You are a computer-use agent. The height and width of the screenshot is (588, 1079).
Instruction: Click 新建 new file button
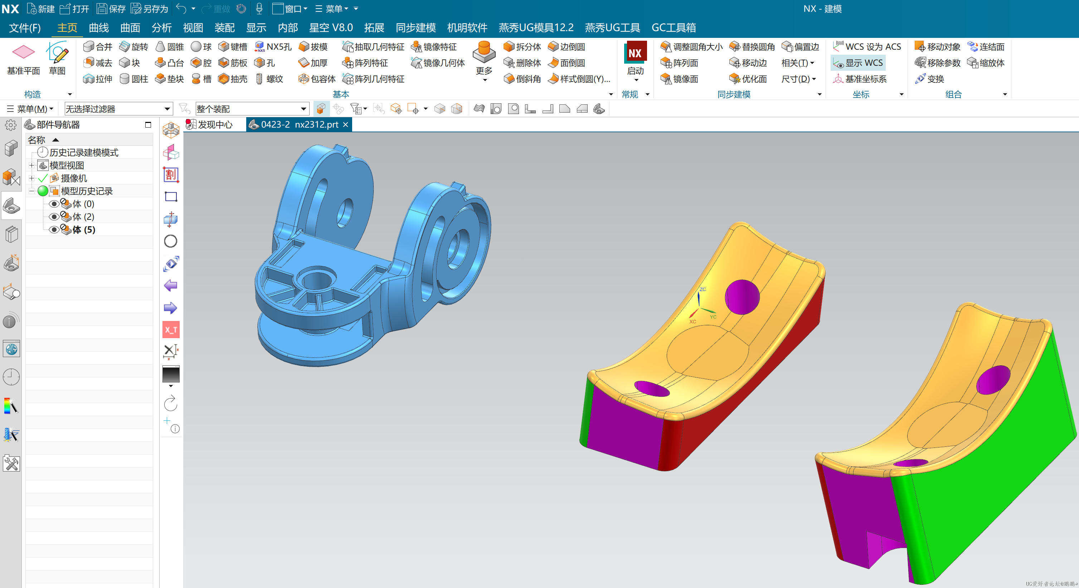(x=41, y=8)
